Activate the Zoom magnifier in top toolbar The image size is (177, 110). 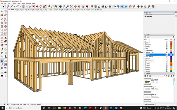(68, 6)
